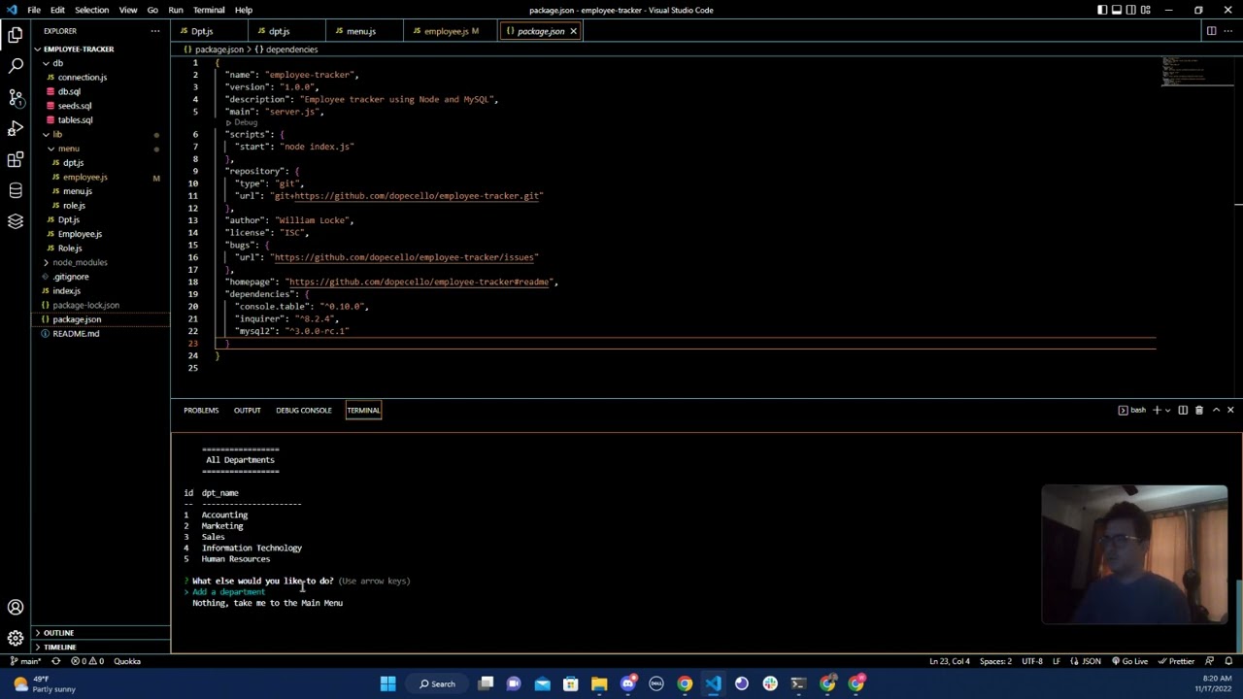
Task: Switch to the Dpt.js editor tab
Action: pyautogui.click(x=201, y=31)
